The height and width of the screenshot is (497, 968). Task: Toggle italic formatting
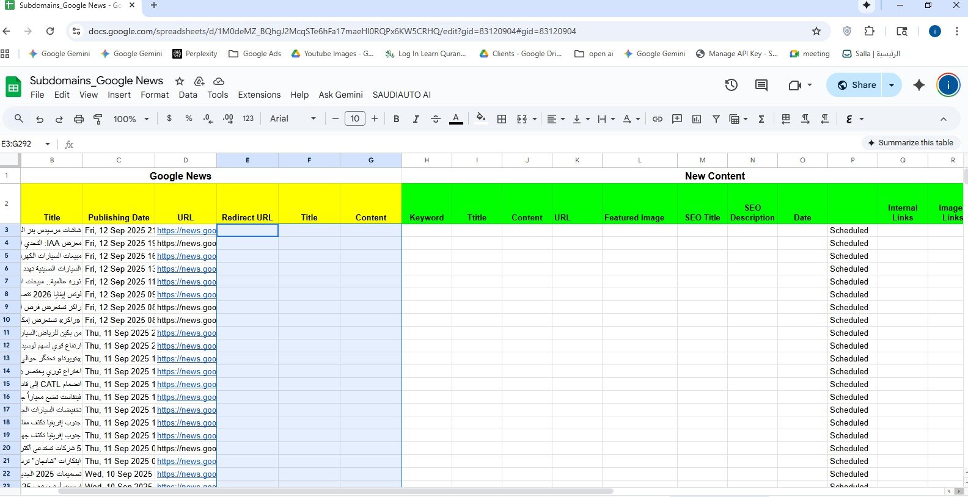(416, 119)
